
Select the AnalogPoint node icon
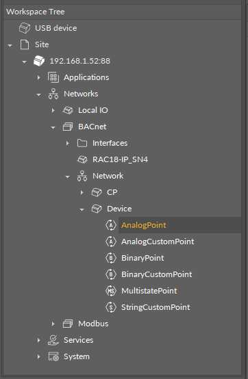[111, 225]
